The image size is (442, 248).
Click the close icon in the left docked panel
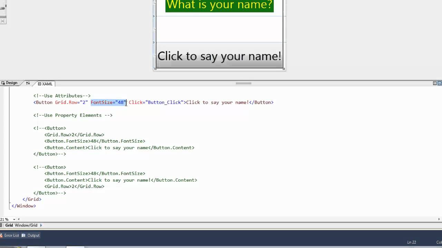tap(2, 21)
